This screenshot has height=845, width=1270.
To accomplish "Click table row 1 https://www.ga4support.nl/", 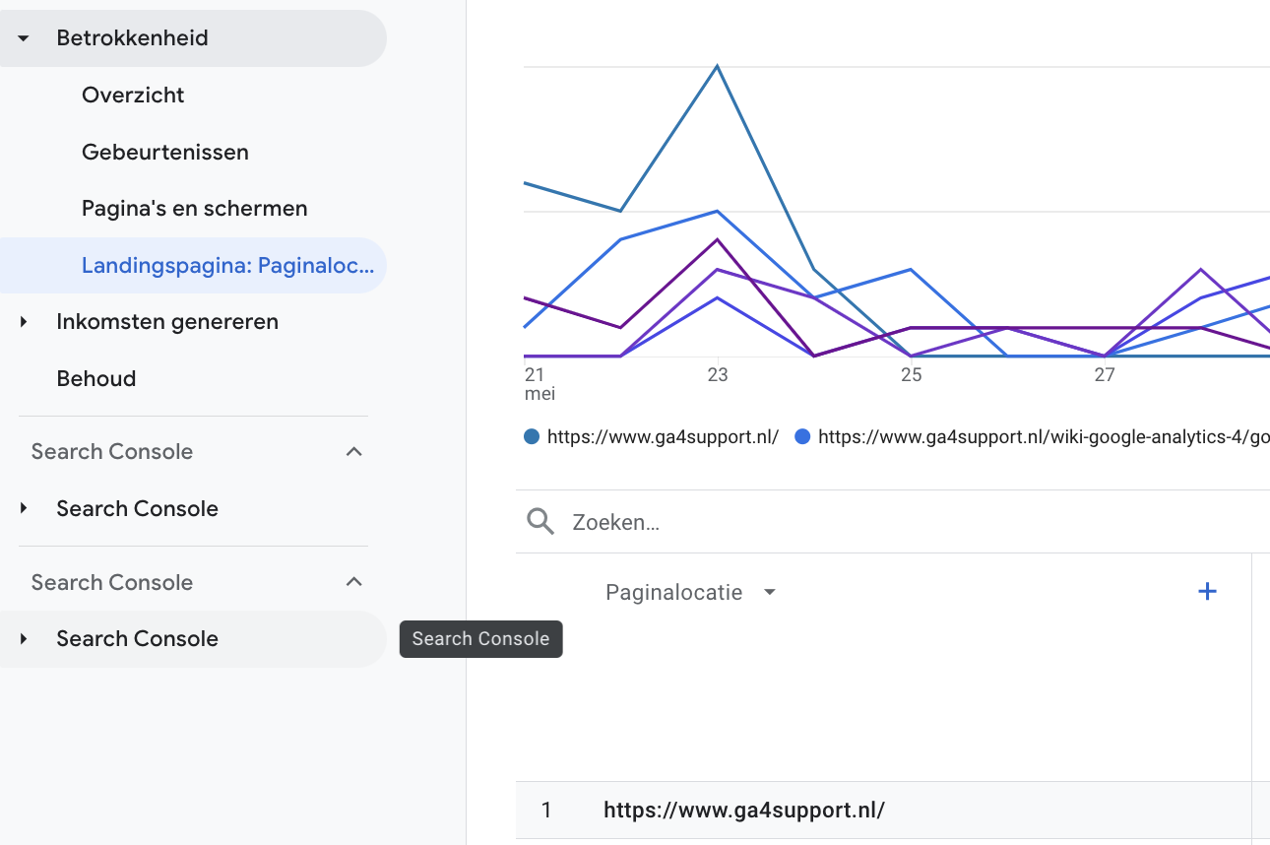I will (x=893, y=811).
